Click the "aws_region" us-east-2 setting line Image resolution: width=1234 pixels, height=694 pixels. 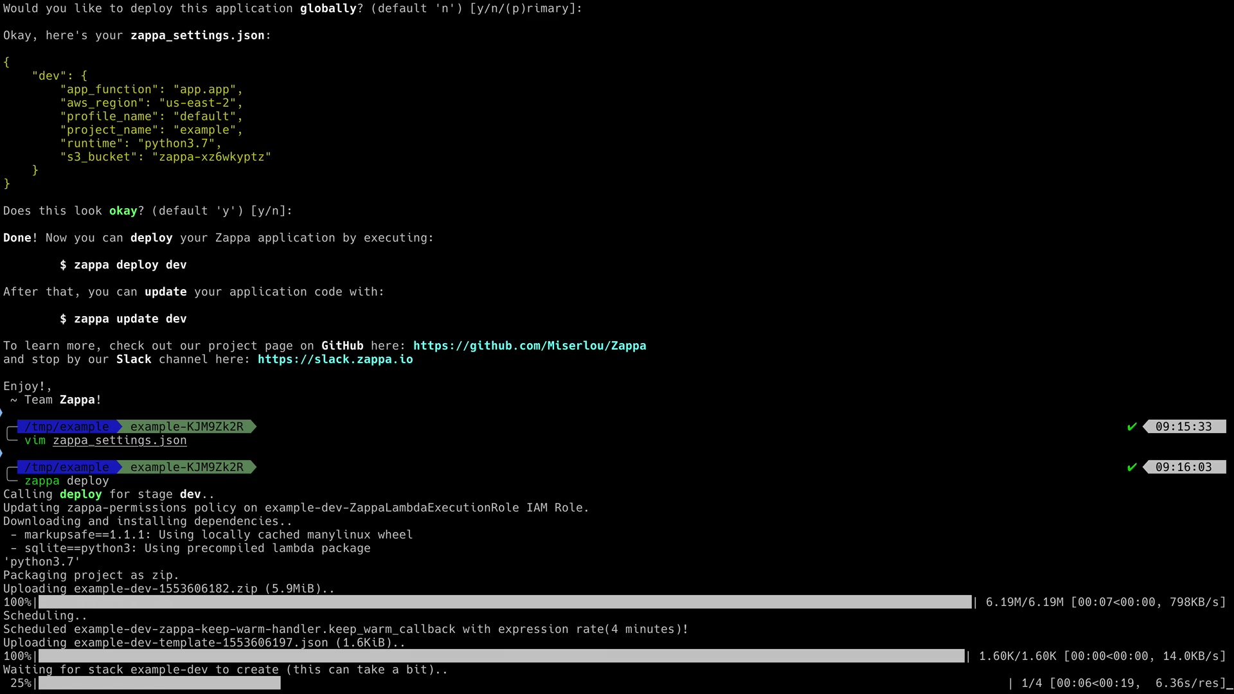click(x=151, y=103)
